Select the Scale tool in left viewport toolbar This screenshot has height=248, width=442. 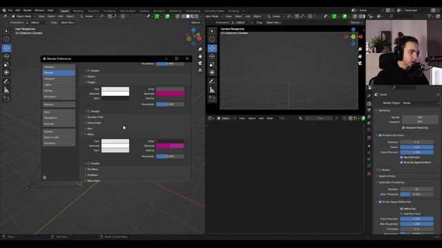click(x=6, y=64)
